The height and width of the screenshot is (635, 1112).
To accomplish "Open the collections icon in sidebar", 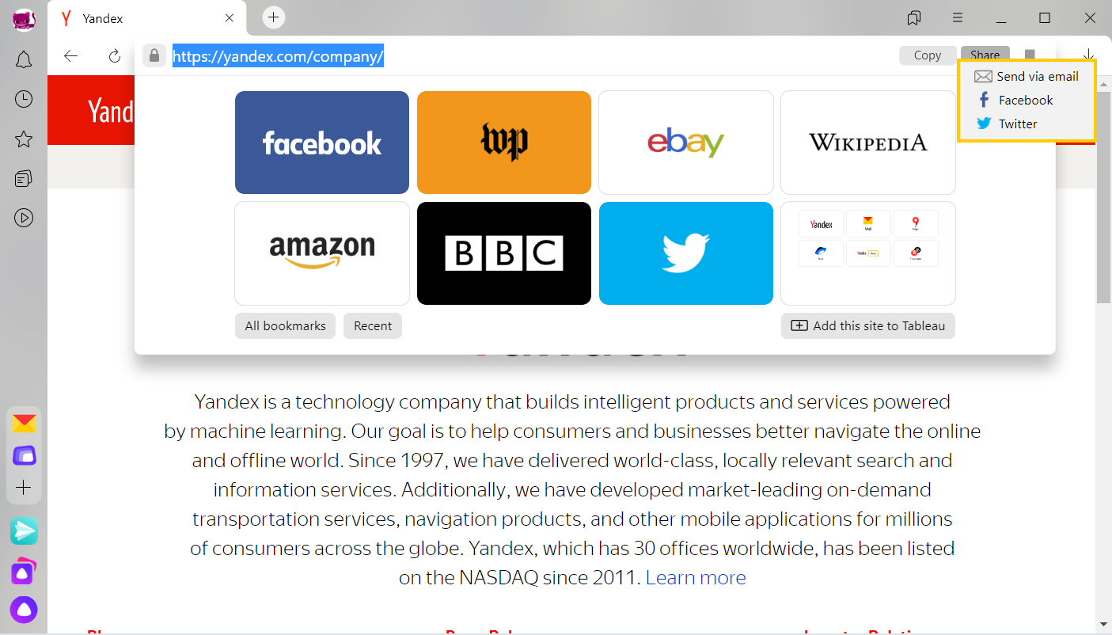I will (x=24, y=178).
